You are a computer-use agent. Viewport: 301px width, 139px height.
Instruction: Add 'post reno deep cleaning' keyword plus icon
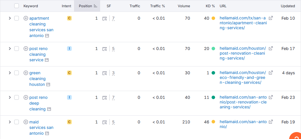[x=26, y=97]
